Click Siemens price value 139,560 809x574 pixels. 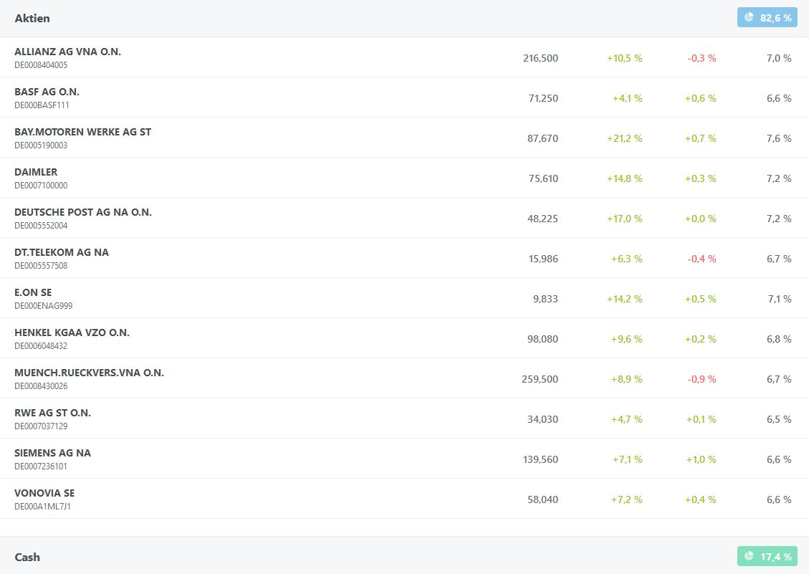[540, 459]
